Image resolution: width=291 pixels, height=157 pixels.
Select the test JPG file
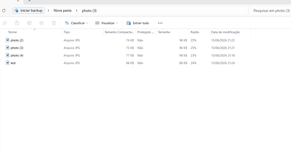[13, 63]
